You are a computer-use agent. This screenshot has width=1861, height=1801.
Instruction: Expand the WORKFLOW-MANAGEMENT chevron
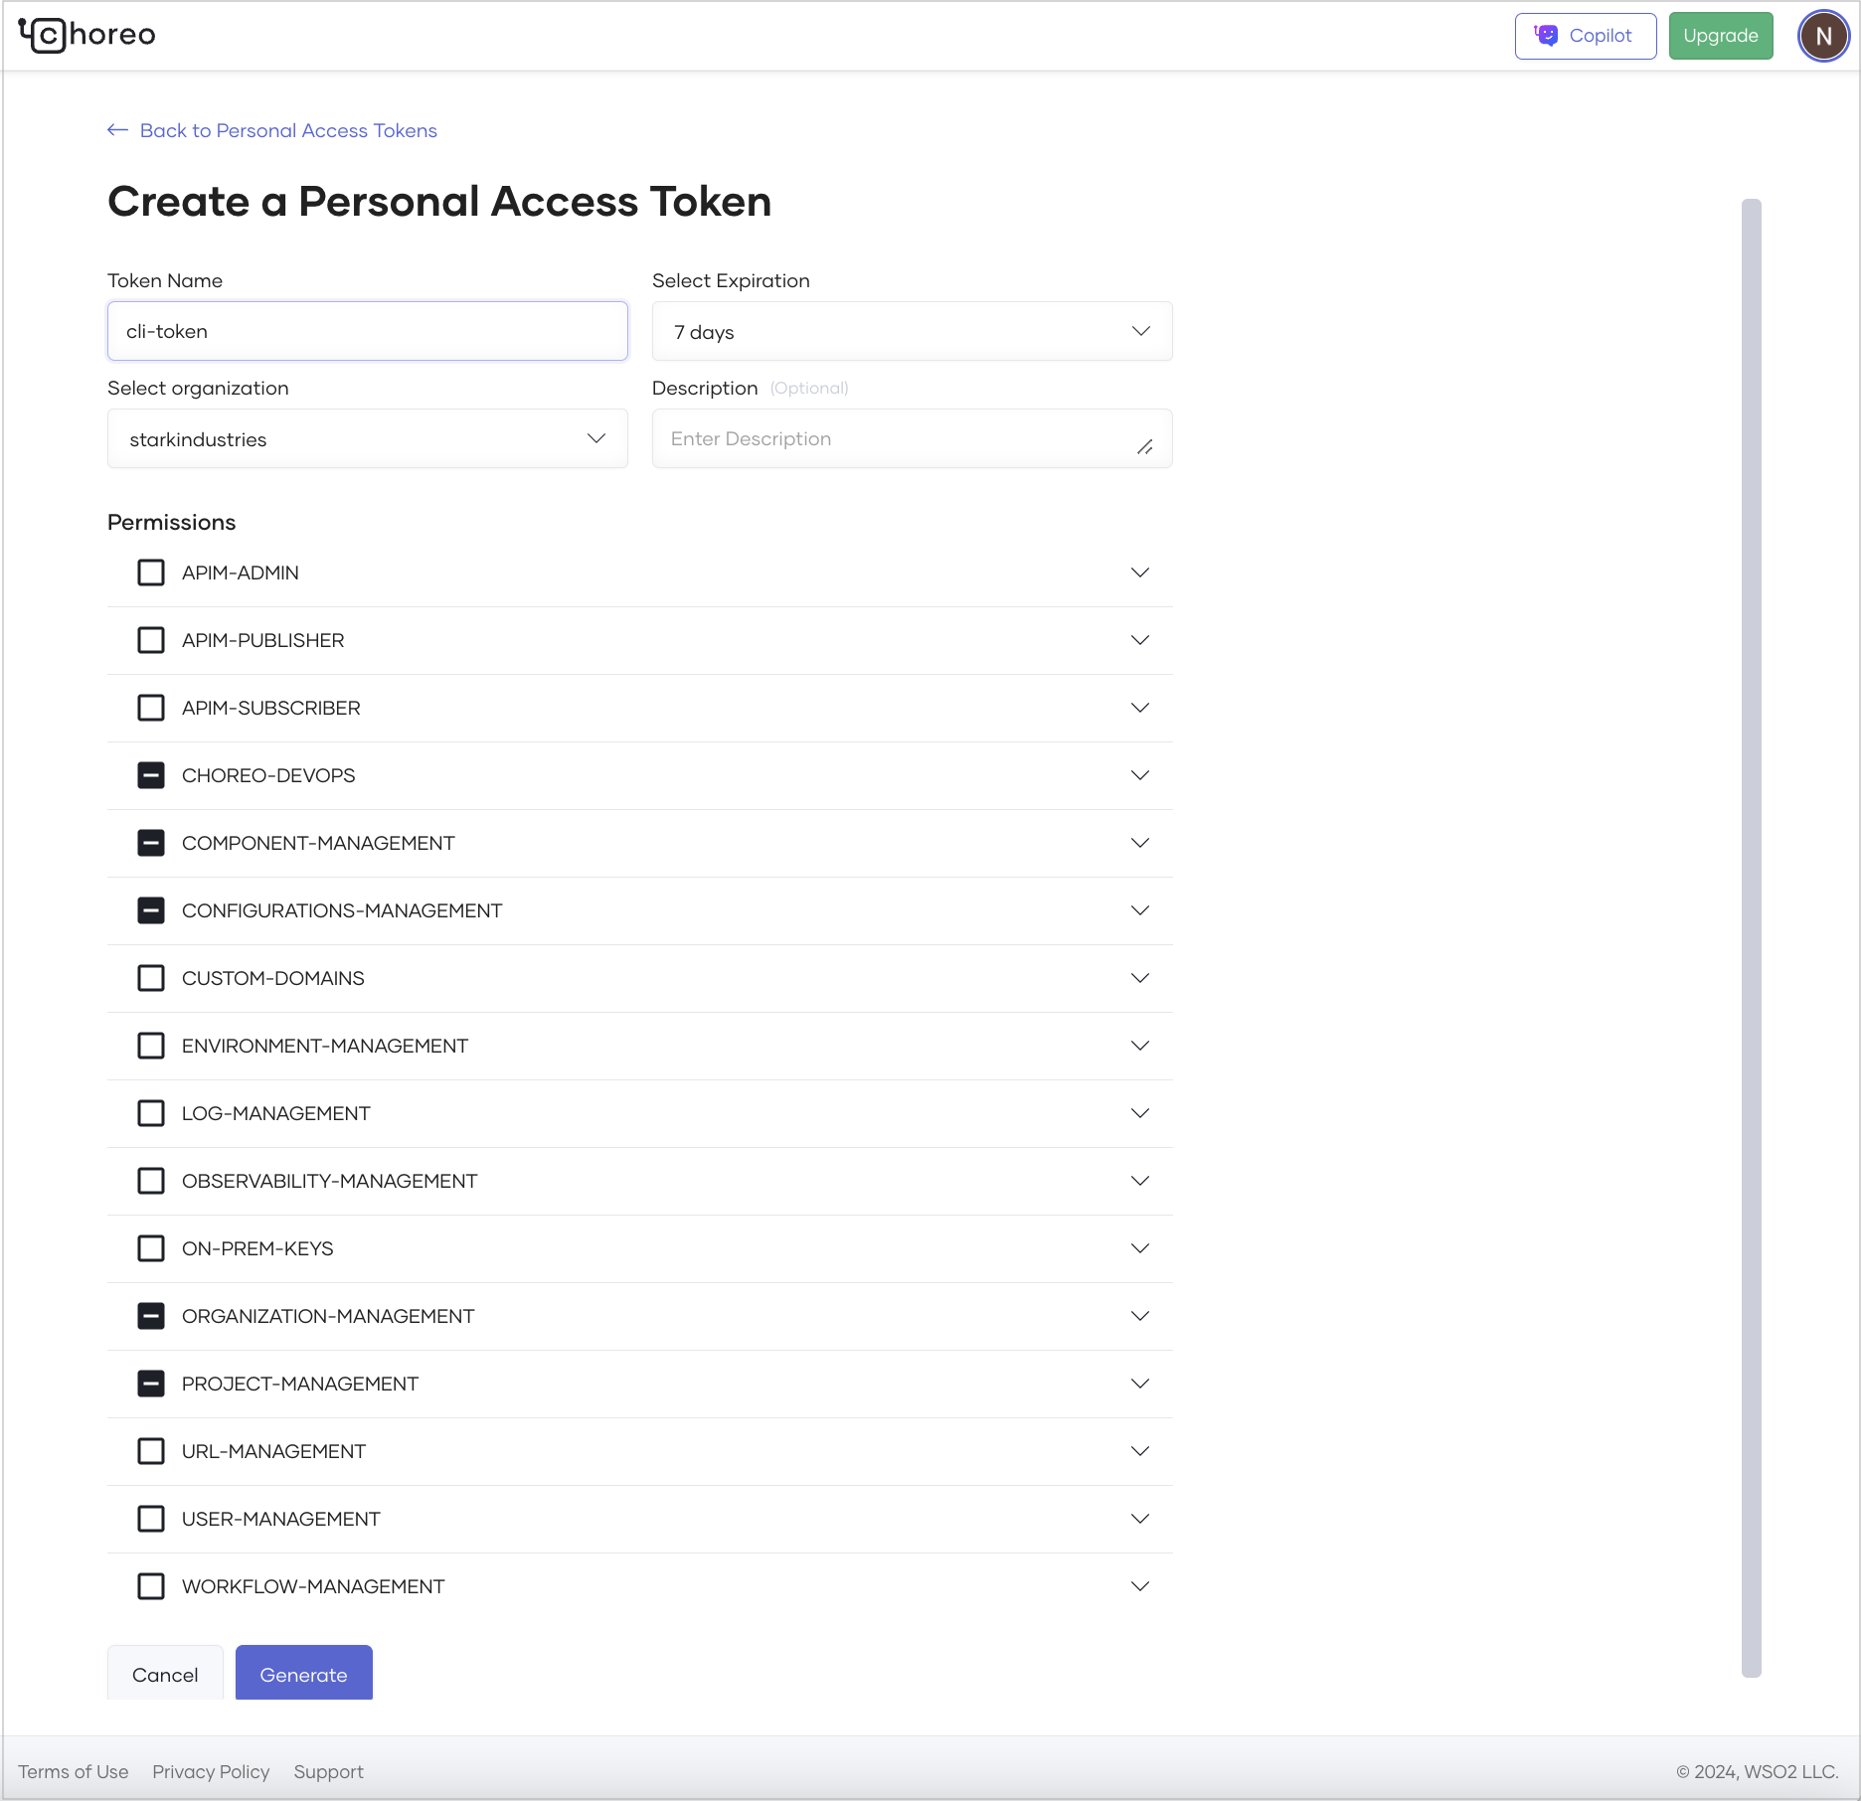pos(1139,1586)
